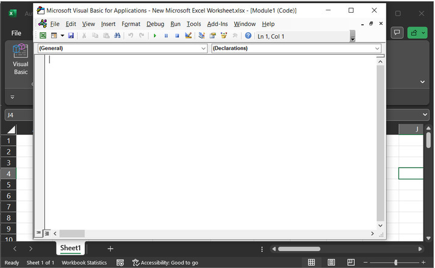This screenshot has height=268, width=435.
Task: Click the Excel zoom slider handle
Action: 395,262
